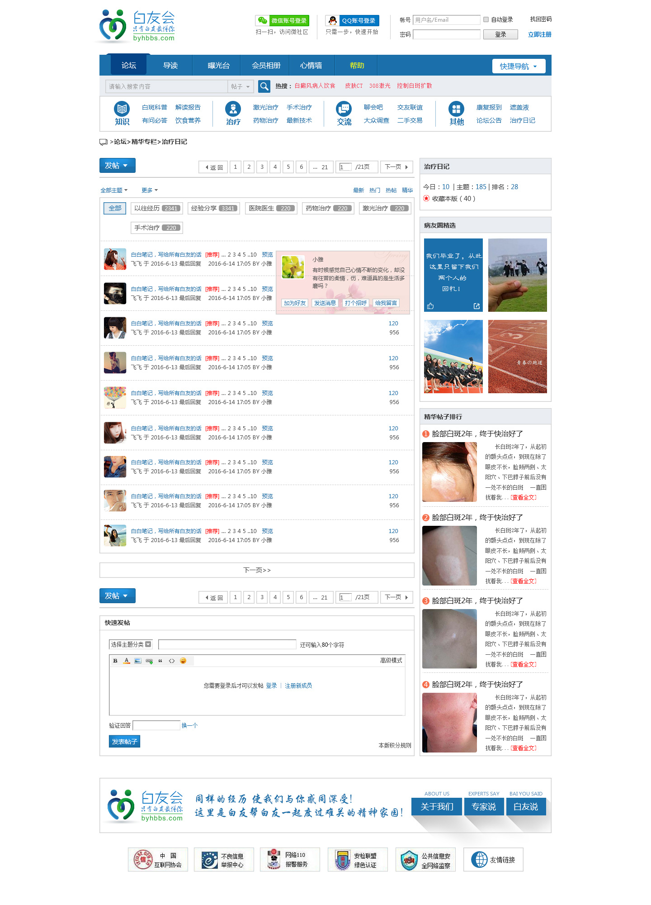
Task: Filter threads by 以往经历 2341
Action: tap(157, 208)
